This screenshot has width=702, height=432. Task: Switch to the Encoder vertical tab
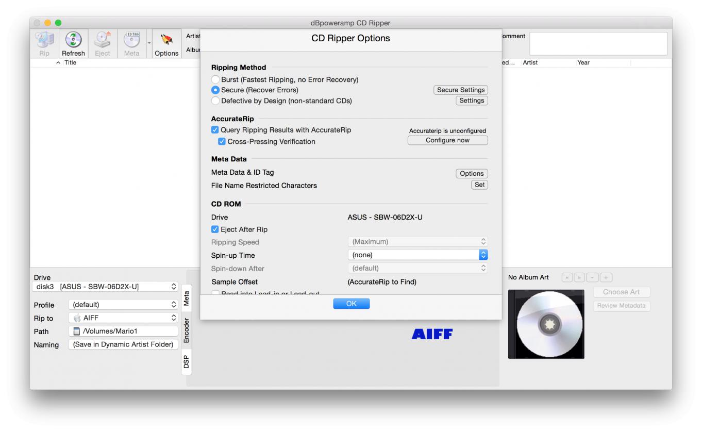tap(186, 330)
